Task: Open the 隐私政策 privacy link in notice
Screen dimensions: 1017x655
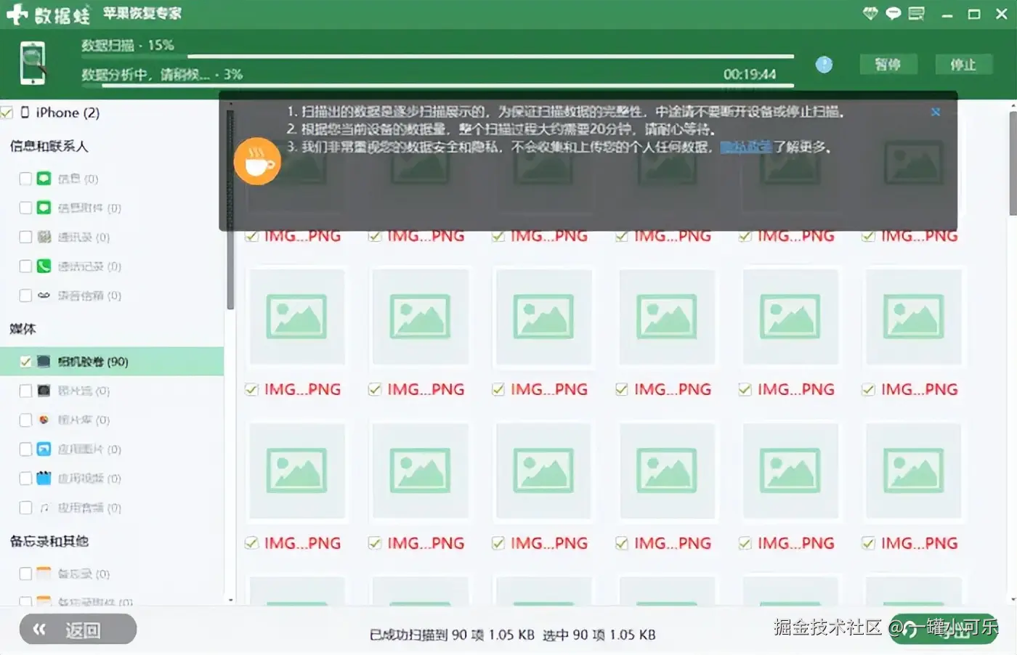Action: point(746,147)
